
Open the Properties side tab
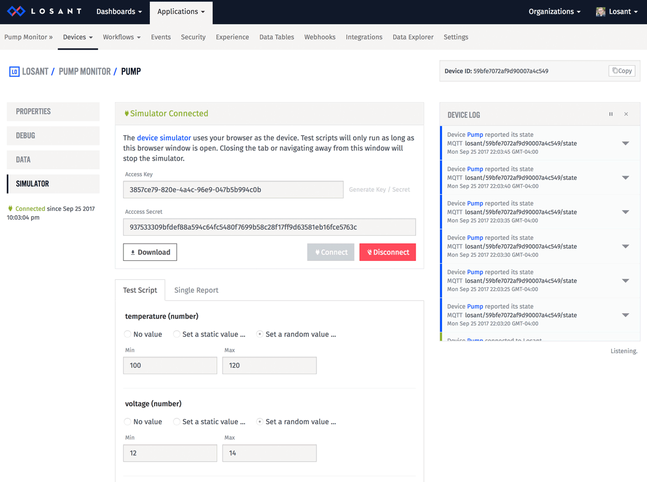click(53, 112)
